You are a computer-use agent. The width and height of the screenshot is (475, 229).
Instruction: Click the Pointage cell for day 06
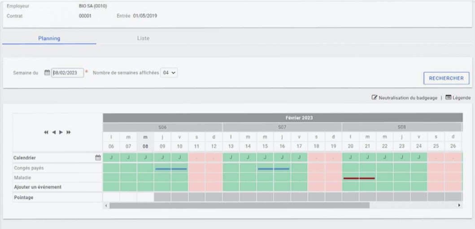(111, 197)
